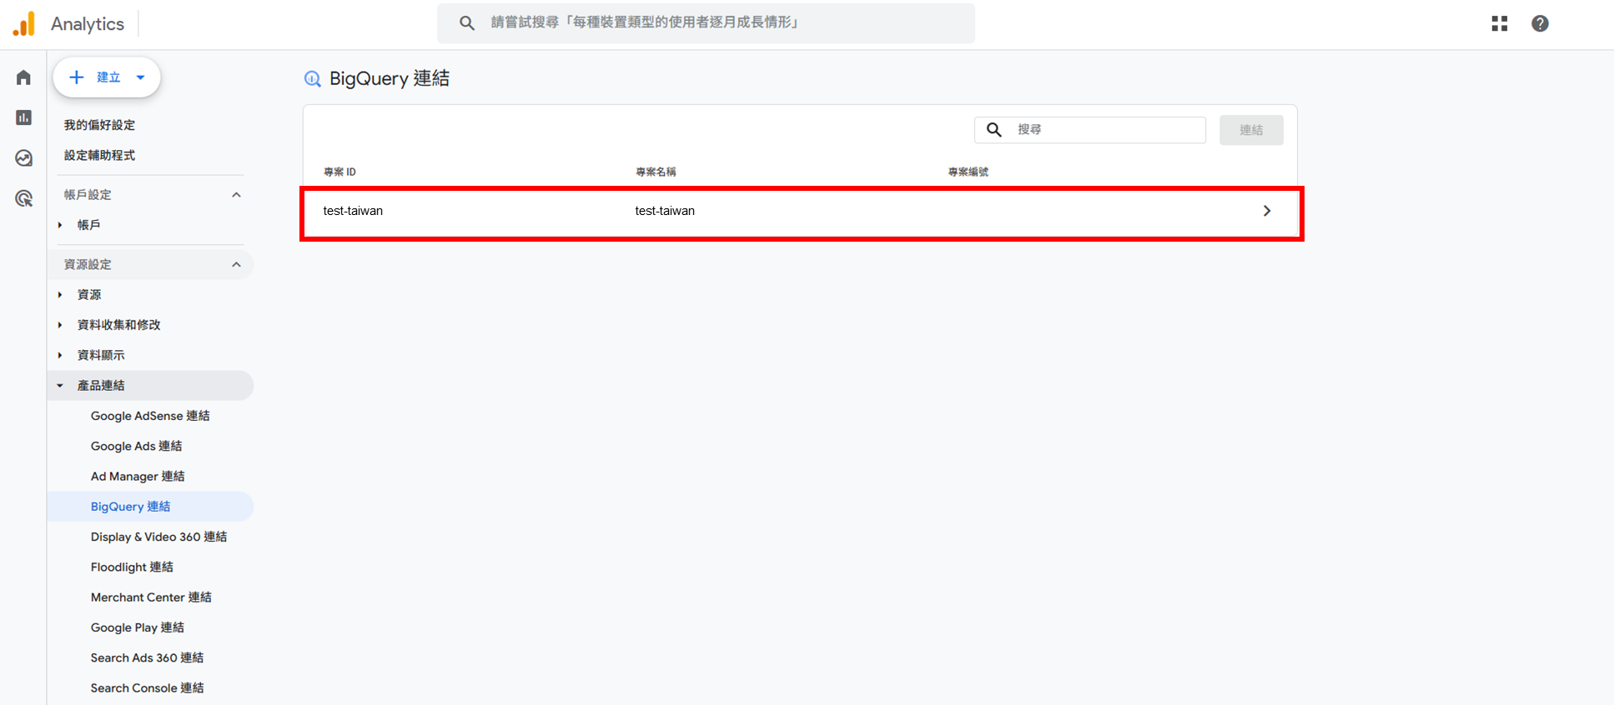Open 我的偏好設定 link
The image size is (1614, 705).
point(99,125)
